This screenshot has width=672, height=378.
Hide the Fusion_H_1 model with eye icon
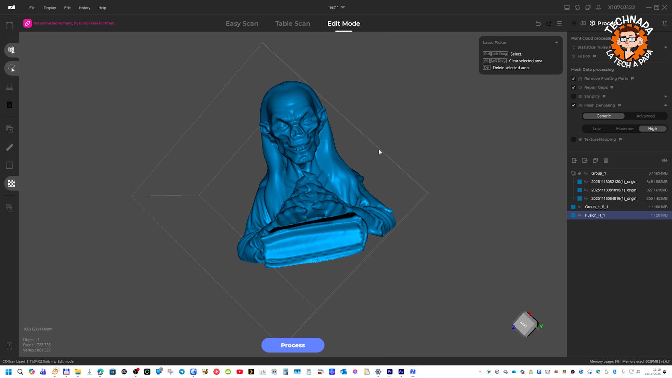pos(580,215)
